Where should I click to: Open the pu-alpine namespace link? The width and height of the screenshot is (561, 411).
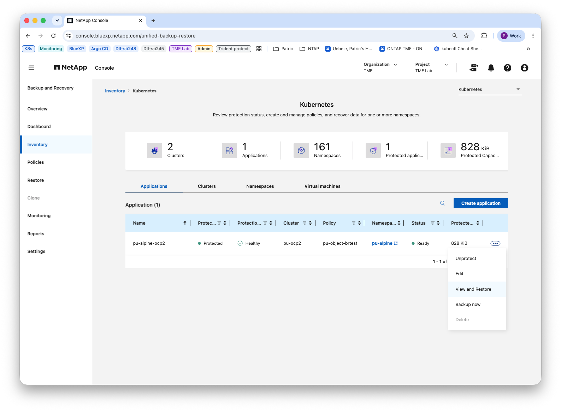(382, 243)
